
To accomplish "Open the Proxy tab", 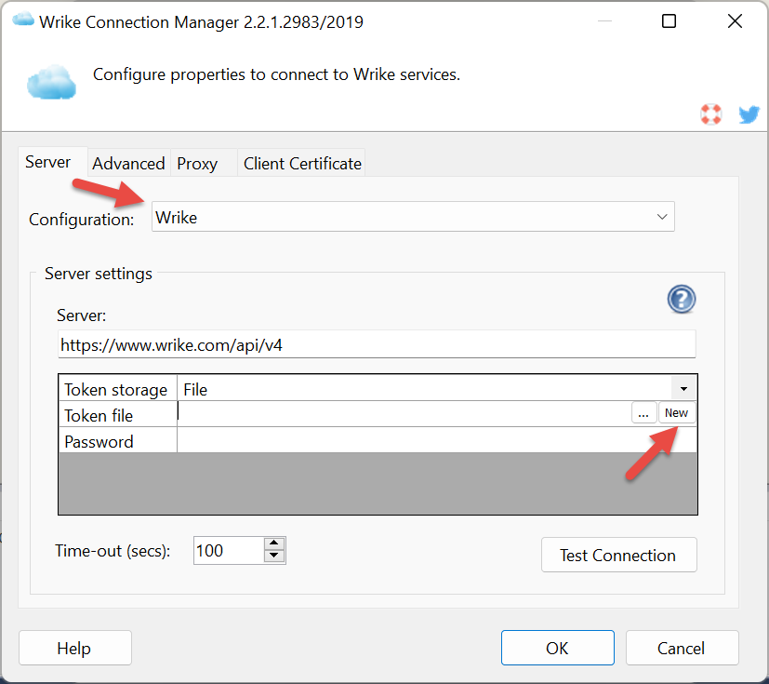I will (197, 164).
